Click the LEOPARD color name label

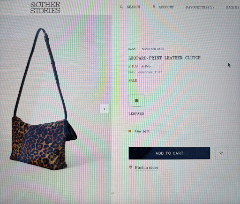(x=136, y=113)
